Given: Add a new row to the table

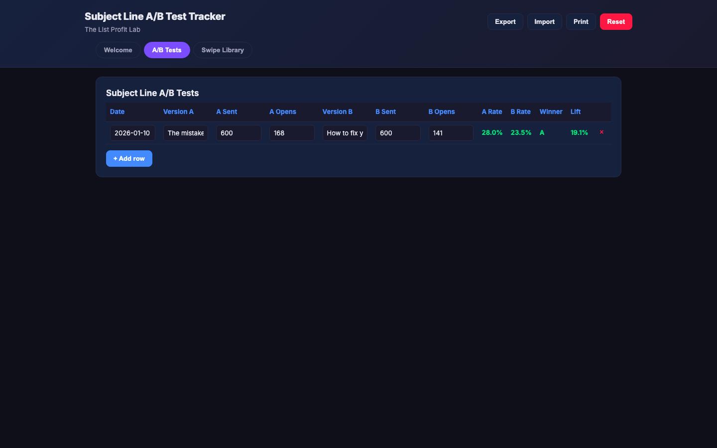Looking at the screenshot, I should tap(129, 159).
